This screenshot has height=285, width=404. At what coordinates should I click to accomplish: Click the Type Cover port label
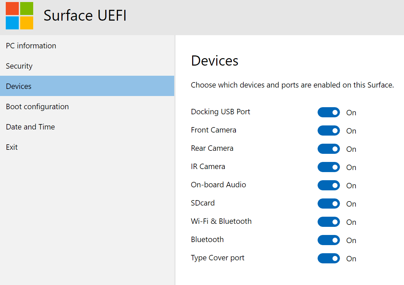coord(218,258)
